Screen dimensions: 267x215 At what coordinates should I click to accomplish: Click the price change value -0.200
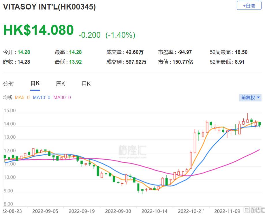click(x=90, y=35)
